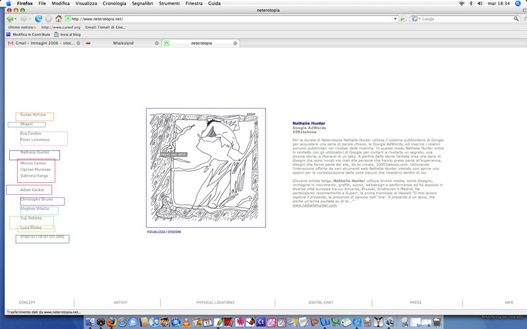Expand the address bar URL history dropdown
Image resolution: width=527 pixels, height=329 pixels.
(395, 19)
